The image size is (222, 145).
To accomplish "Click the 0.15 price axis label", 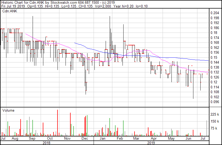I will point(214,57).
